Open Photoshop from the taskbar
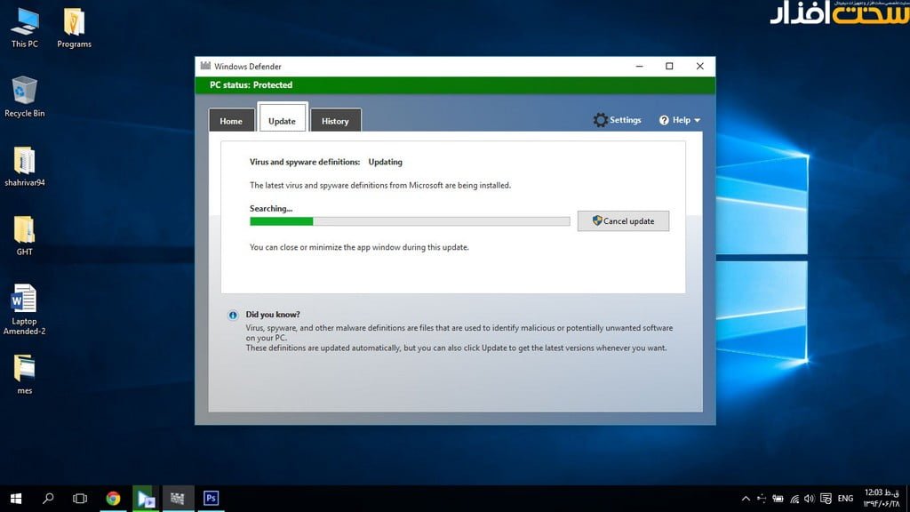Screen dimensions: 910x512 click(211, 499)
